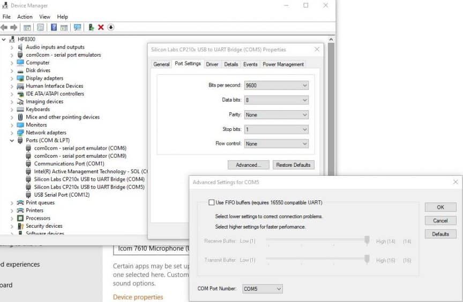Click the Back arrow in the toolbar
The width and height of the screenshot is (463, 302).
[4, 27]
